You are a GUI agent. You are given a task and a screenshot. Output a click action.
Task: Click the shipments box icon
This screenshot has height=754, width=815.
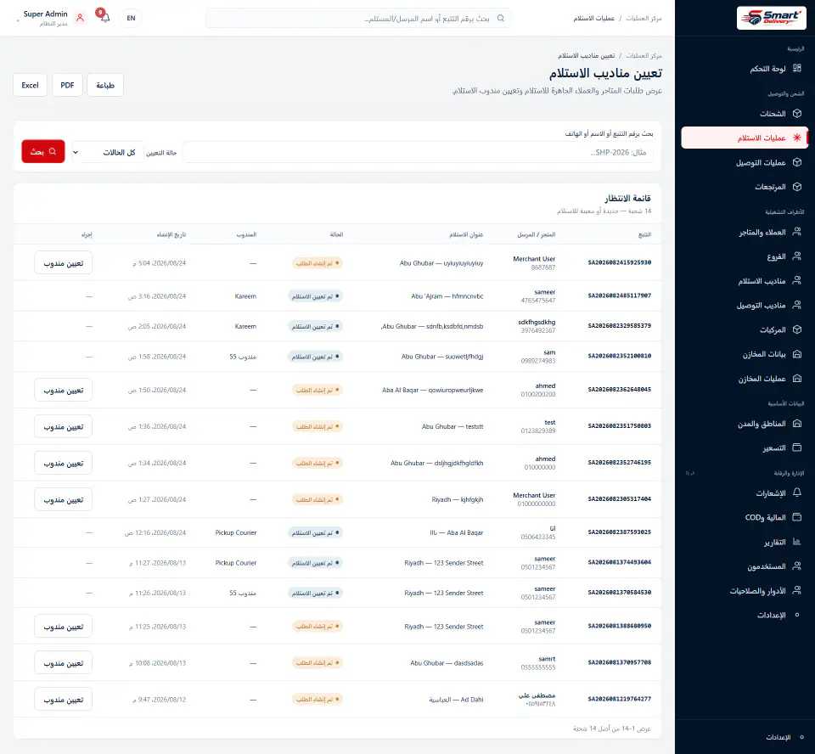point(797,114)
